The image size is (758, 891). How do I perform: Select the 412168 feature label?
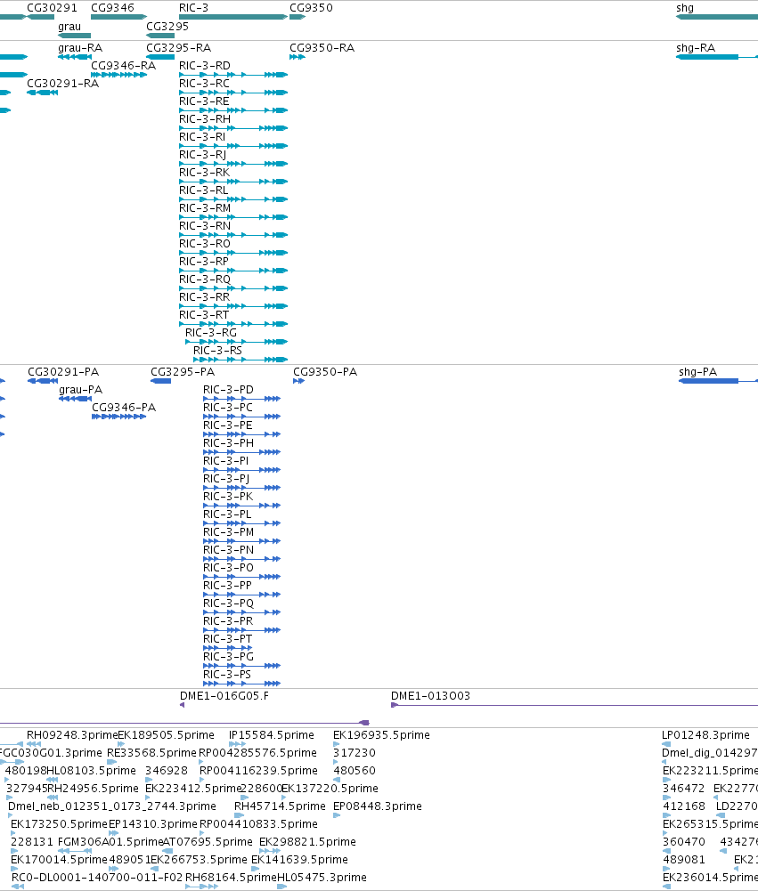pos(683,806)
